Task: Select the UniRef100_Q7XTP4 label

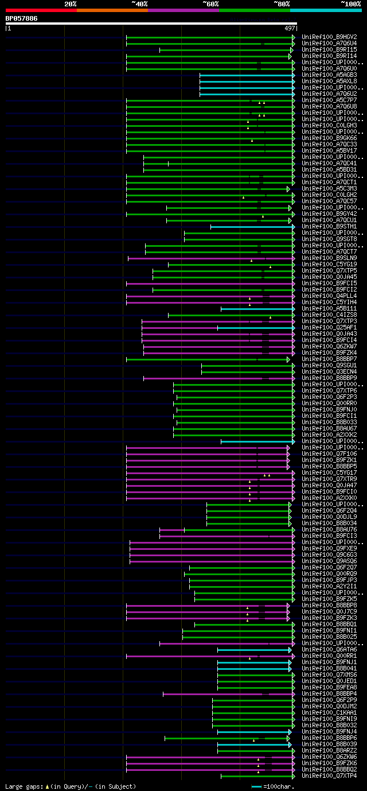Action: 329,776
